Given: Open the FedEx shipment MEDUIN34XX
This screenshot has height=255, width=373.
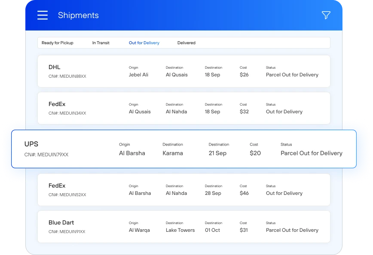Looking at the screenshot, I should [x=184, y=108].
